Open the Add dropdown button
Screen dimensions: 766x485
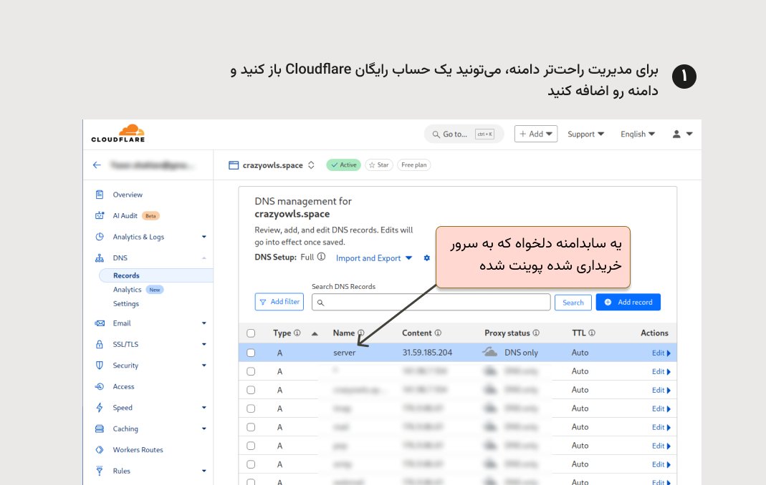click(535, 134)
